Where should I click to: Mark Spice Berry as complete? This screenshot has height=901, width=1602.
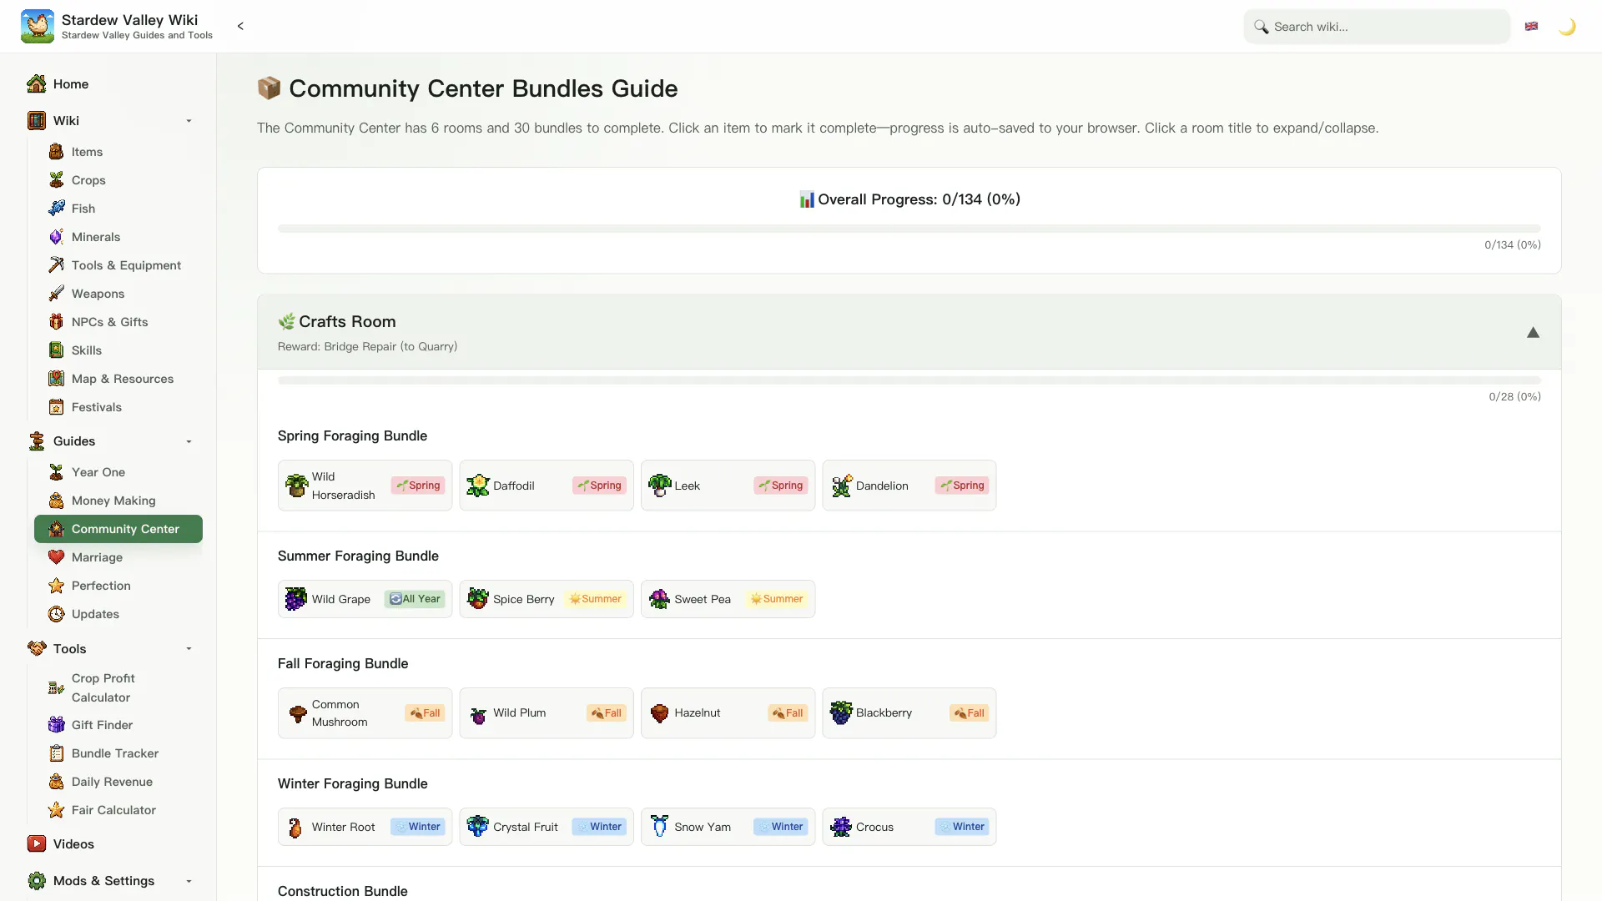click(x=547, y=599)
